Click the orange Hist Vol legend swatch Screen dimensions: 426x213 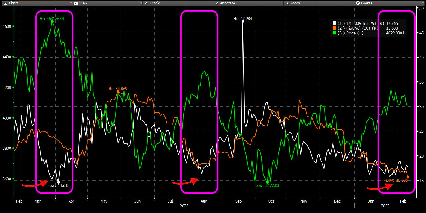click(334, 28)
